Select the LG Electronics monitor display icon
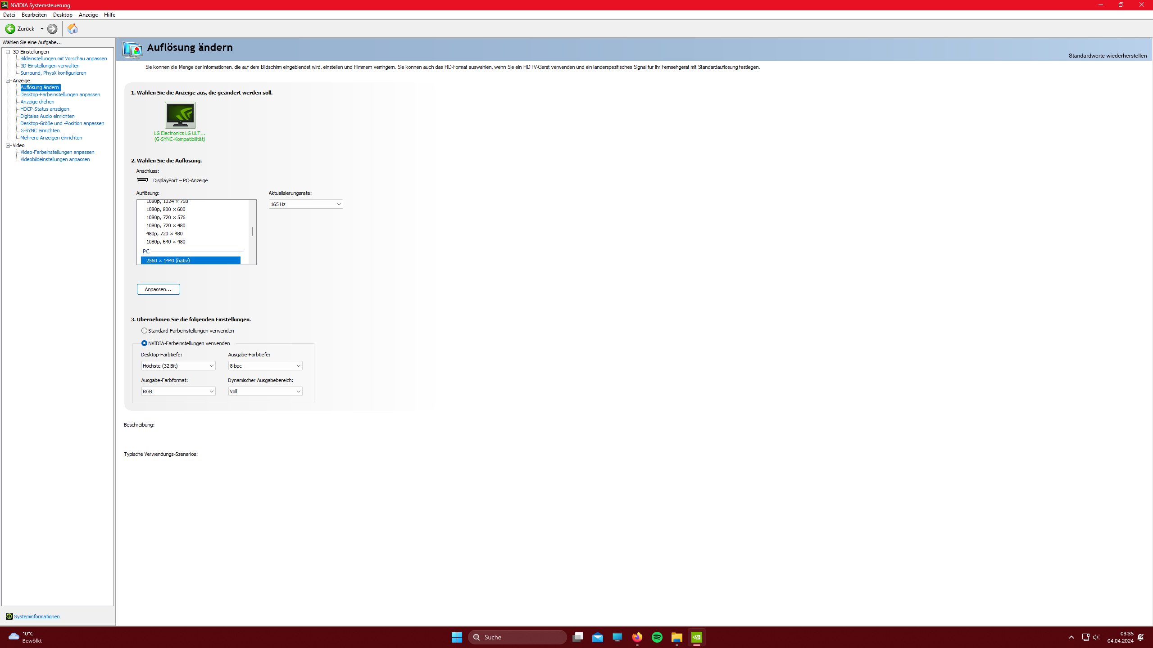Screen dimensions: 1153x648 click(x=180, y=115)
